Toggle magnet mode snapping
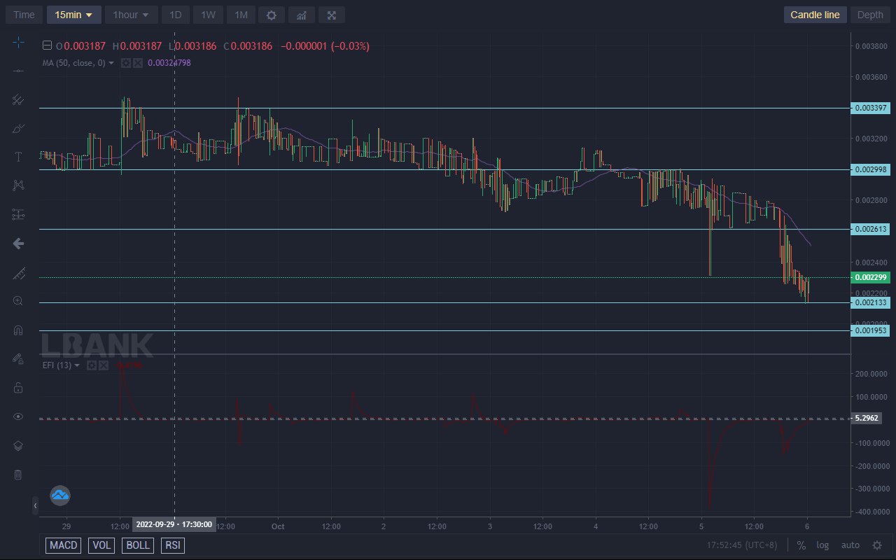Viewport: 896px width, 560px height. point(18,330)
